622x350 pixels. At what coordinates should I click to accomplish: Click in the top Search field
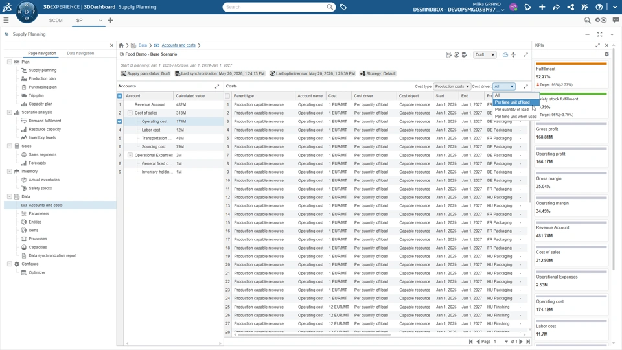pyautogui.click(x=275, y=7)
